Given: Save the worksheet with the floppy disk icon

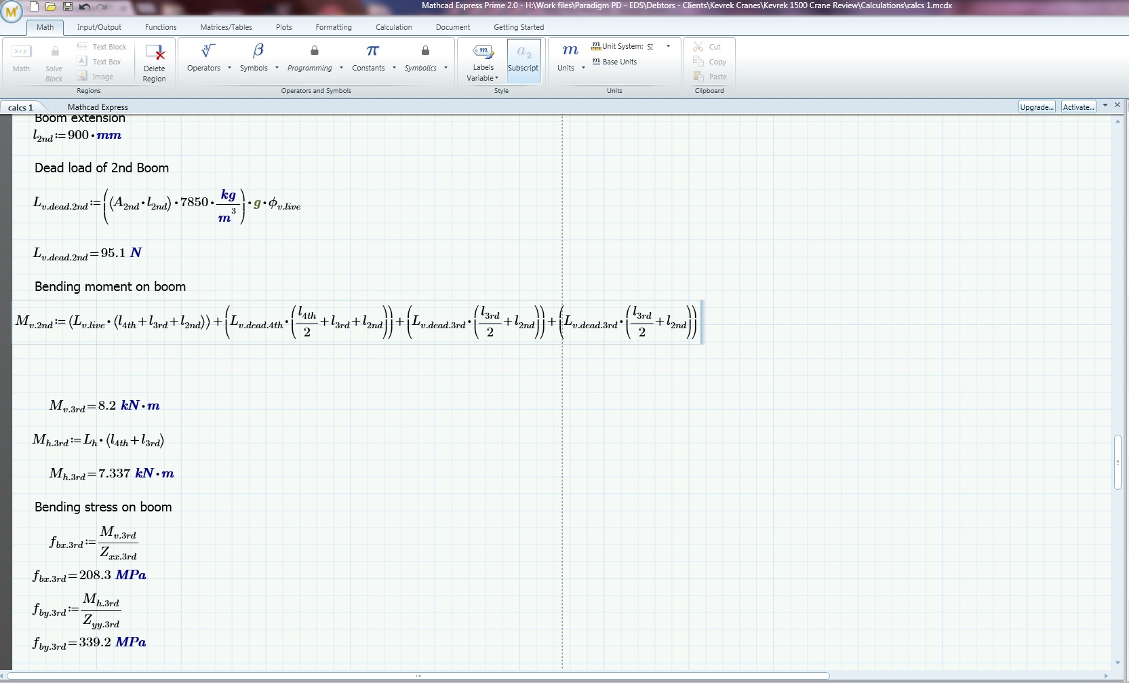Looking at the screenshot, I should tap(68, 7).
